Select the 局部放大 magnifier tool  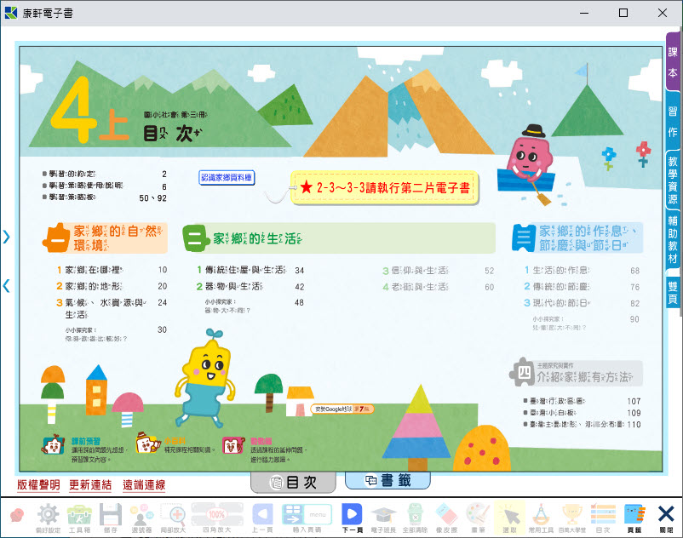click(x=173, y=515)
